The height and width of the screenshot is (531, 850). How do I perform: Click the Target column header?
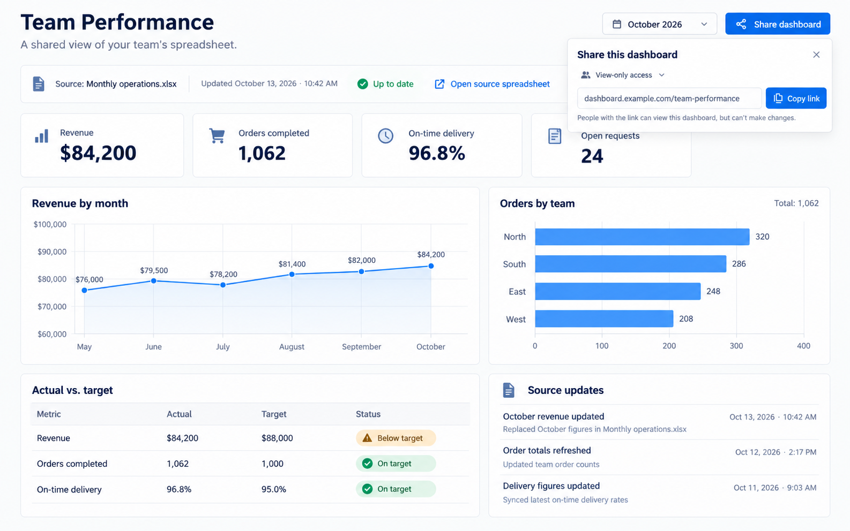pos(274,414)
